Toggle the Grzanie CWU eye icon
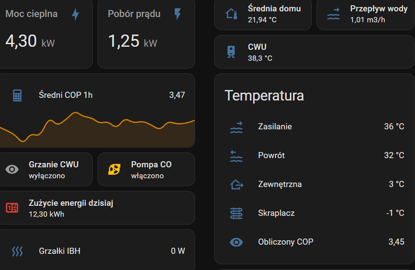 click(x=12, y=170)
